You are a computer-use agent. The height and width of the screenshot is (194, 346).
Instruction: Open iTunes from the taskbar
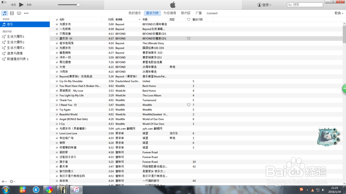[x=76, y=190]
